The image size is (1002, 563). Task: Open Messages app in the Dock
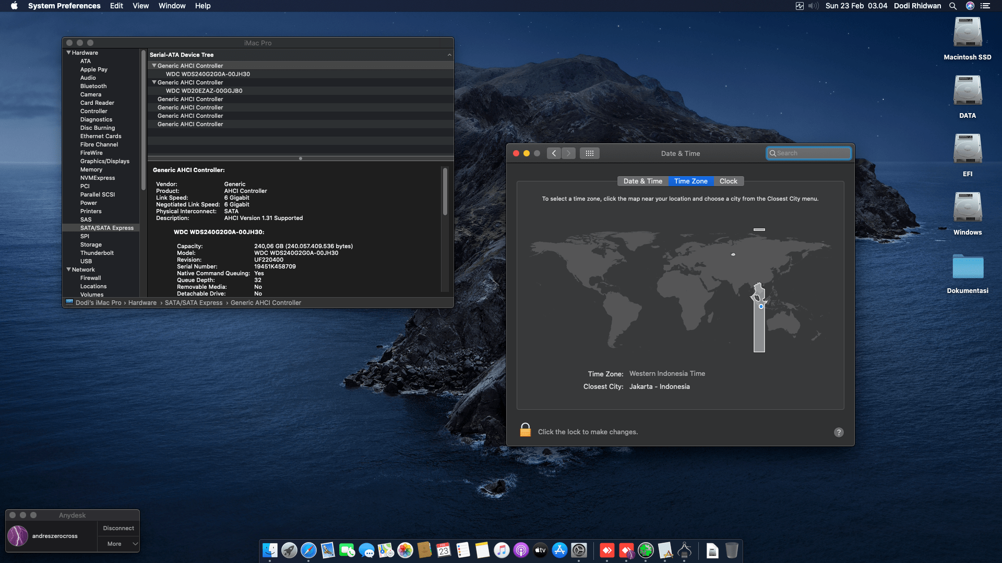[366, 550]
